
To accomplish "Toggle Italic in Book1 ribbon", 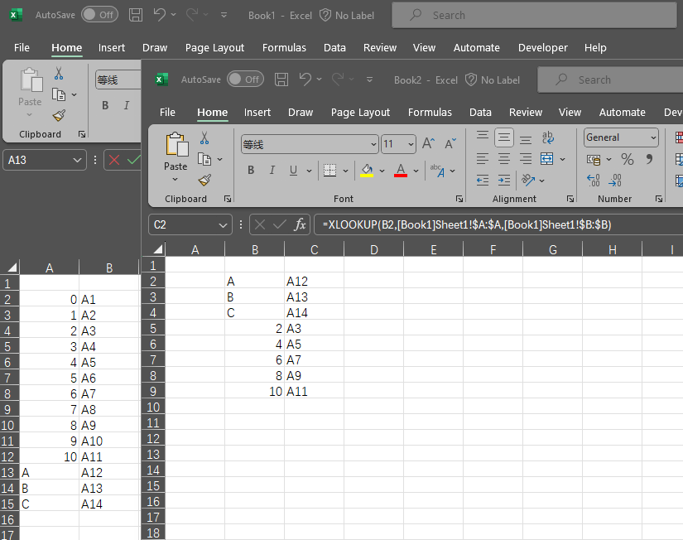I will click(127, 105).
